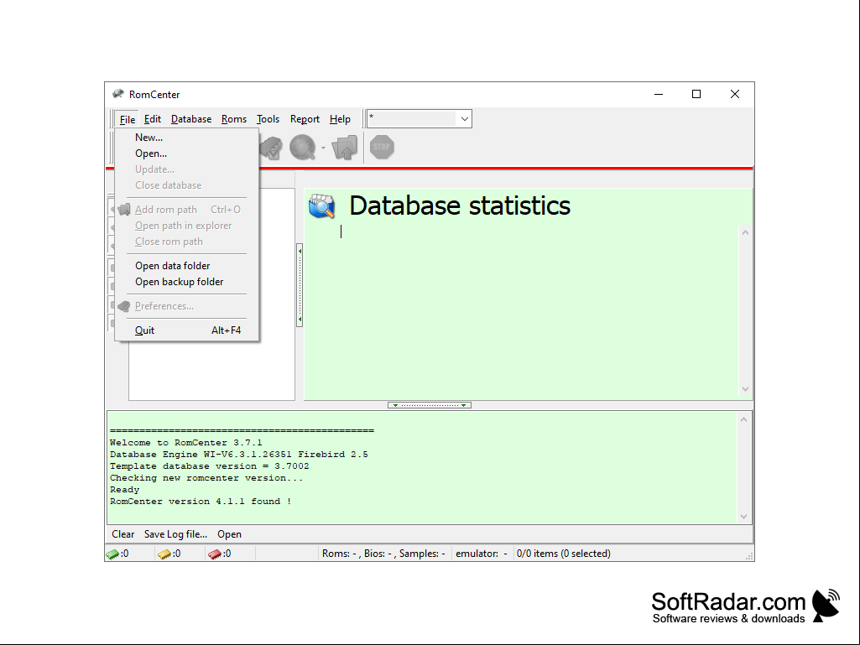The image size is (860, 645).
Task: Select Add rom path menu entry
Action: pos(186,210)
